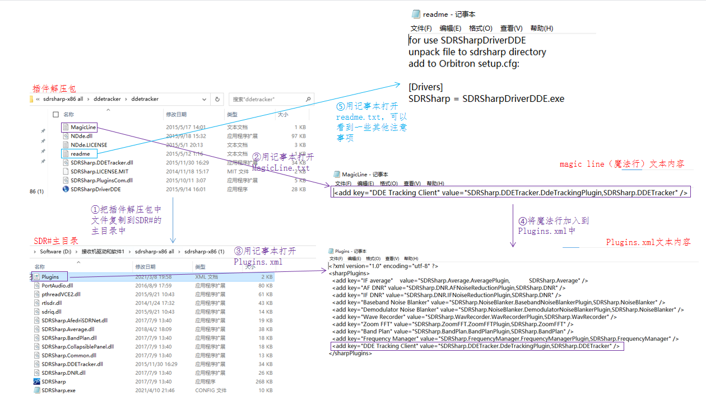Click the refresh icon beside the address bar
This screenshot has height=400, width=706.
217,99
